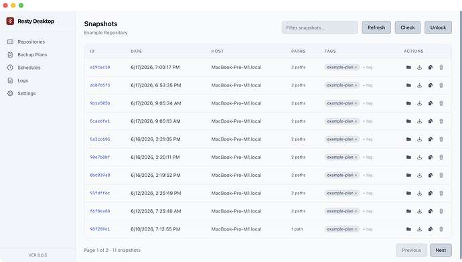Open folder icon for the 6:53:35 PM snapshot

tap(408, 85)
